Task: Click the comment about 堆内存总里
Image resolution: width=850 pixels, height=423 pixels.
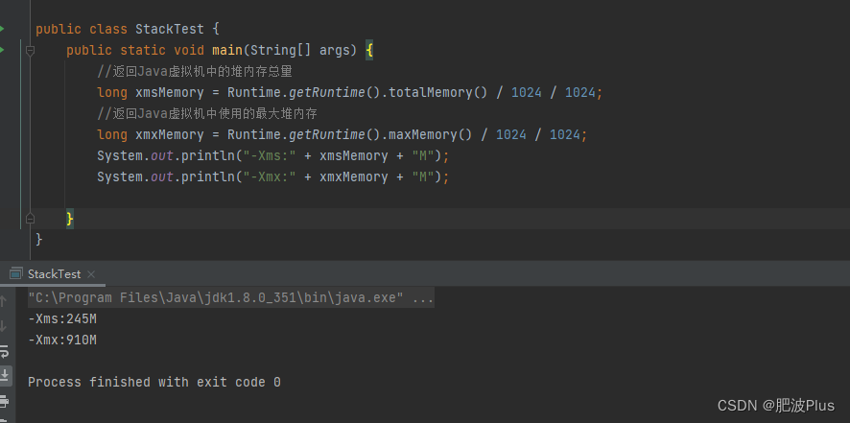Action: (x=195, y=71)
